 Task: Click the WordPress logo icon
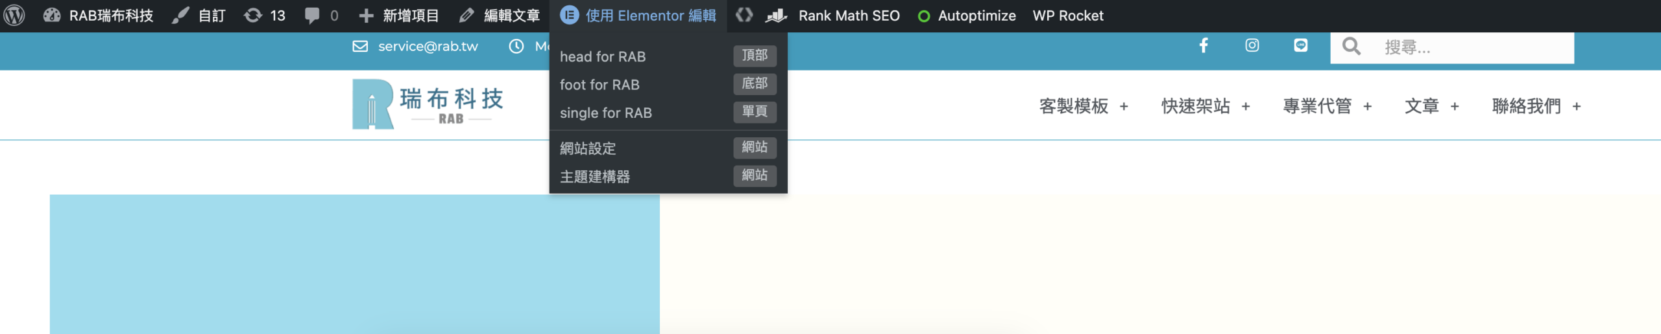[x=14, y=16]
